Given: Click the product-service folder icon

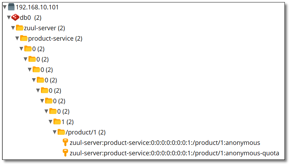Looking at the screenshot, I should coord(24,38).
